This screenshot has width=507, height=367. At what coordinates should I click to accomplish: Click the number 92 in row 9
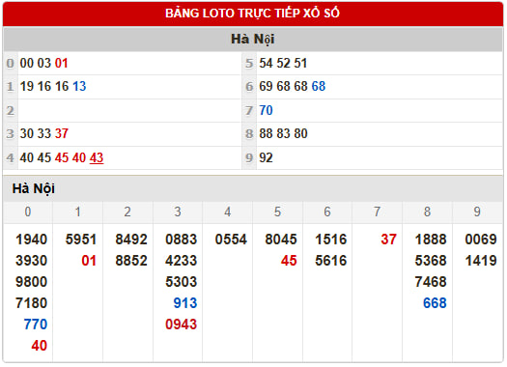pyautogui.click(x=267, y=157)
